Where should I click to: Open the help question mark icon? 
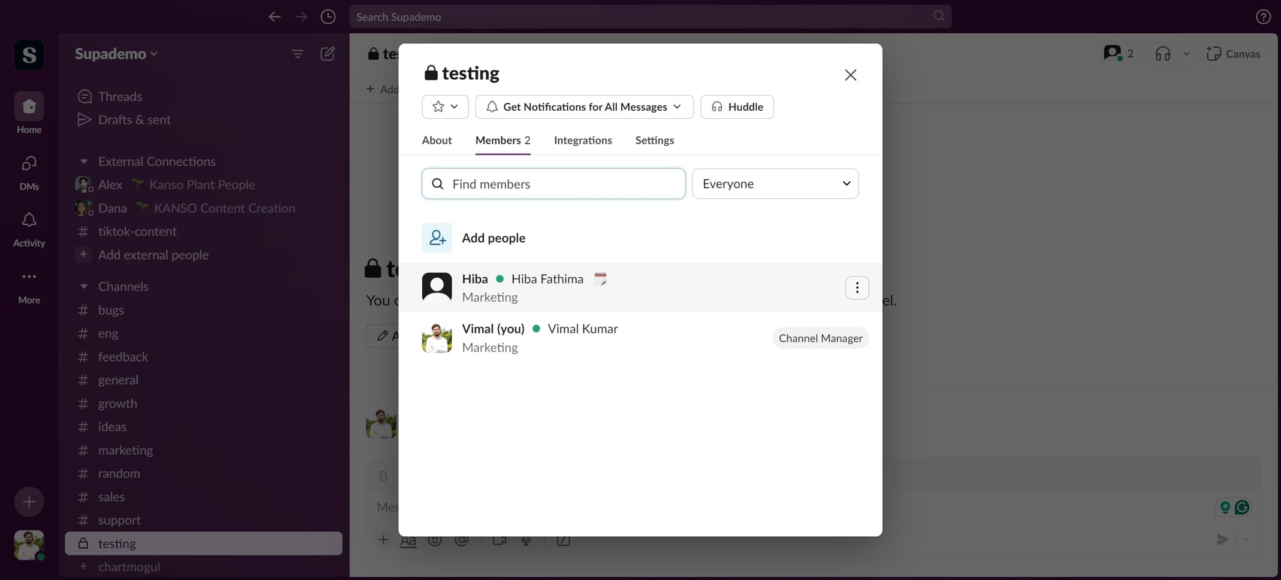[x=1263, y=17]
